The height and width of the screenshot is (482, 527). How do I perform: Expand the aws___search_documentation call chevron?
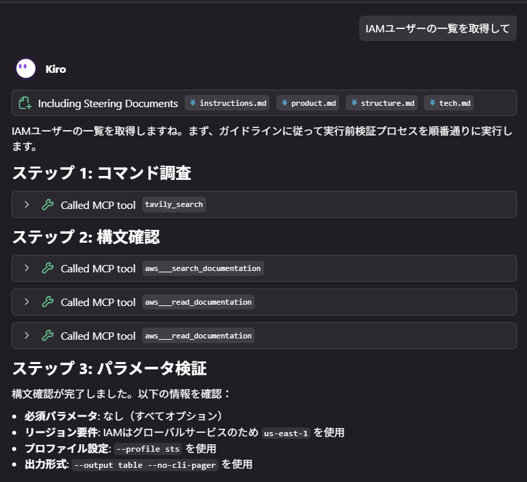click(27, 268)
